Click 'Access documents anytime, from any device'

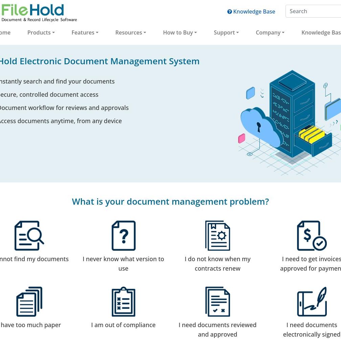pos(61,121)
